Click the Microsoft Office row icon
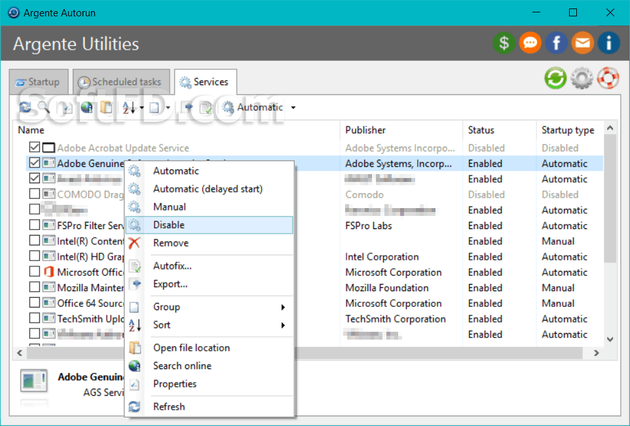Image resolution: width=630 pixels, height=426 pixels. coord(48,272)
